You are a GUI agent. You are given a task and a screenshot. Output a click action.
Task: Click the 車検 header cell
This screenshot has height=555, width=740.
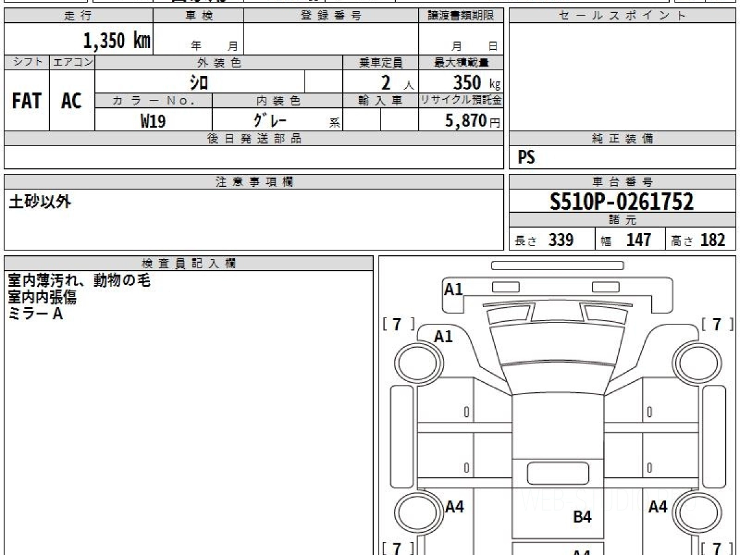tap(199, 16)
